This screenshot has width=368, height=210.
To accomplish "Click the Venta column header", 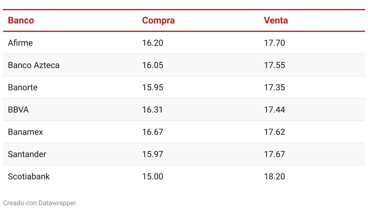I will click(276, 20).
